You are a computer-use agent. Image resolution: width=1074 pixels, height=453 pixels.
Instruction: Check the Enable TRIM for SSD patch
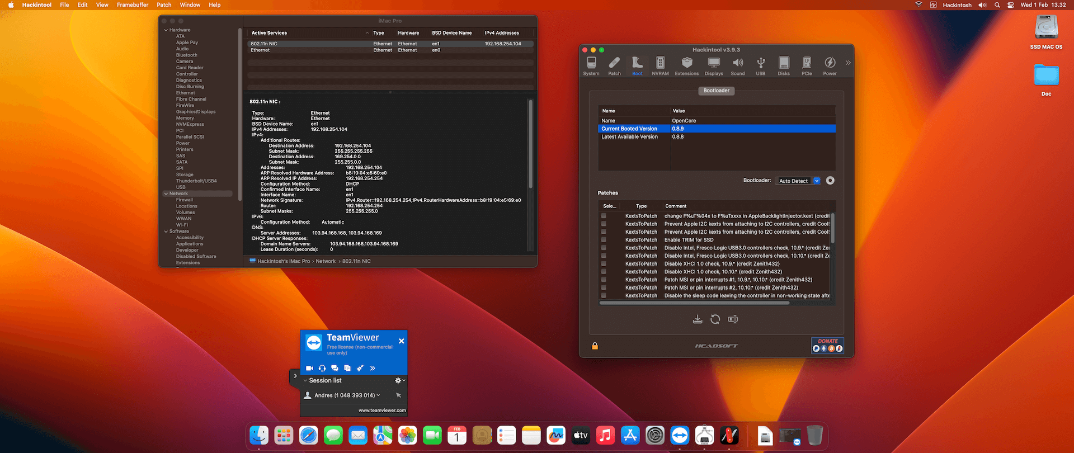click(604, 240)
